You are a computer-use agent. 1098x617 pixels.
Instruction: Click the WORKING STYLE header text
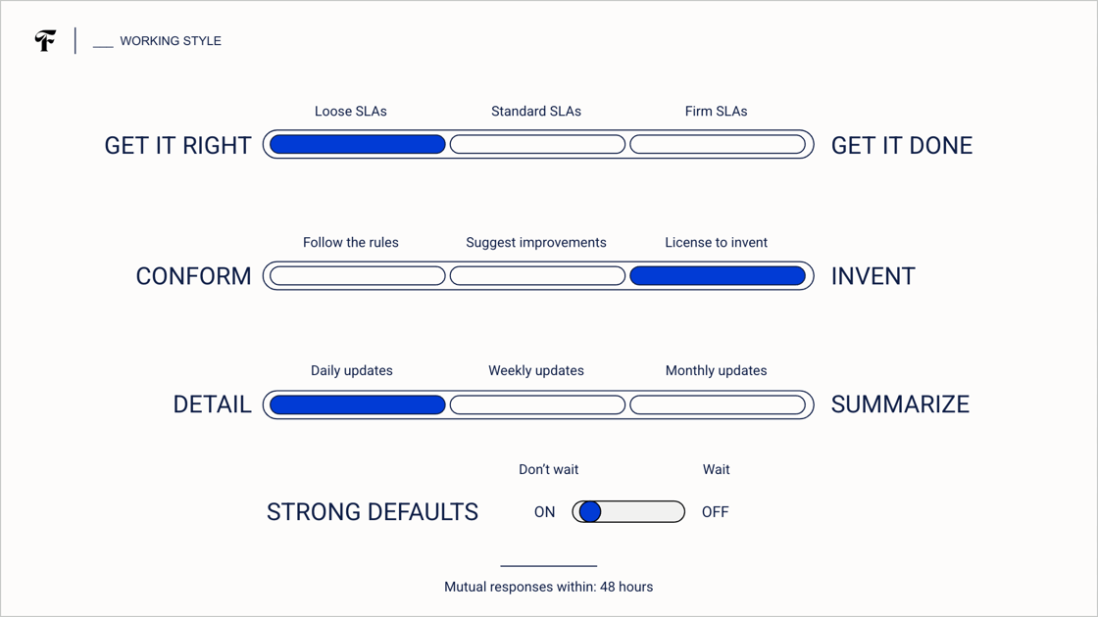(x=171, y=41)
